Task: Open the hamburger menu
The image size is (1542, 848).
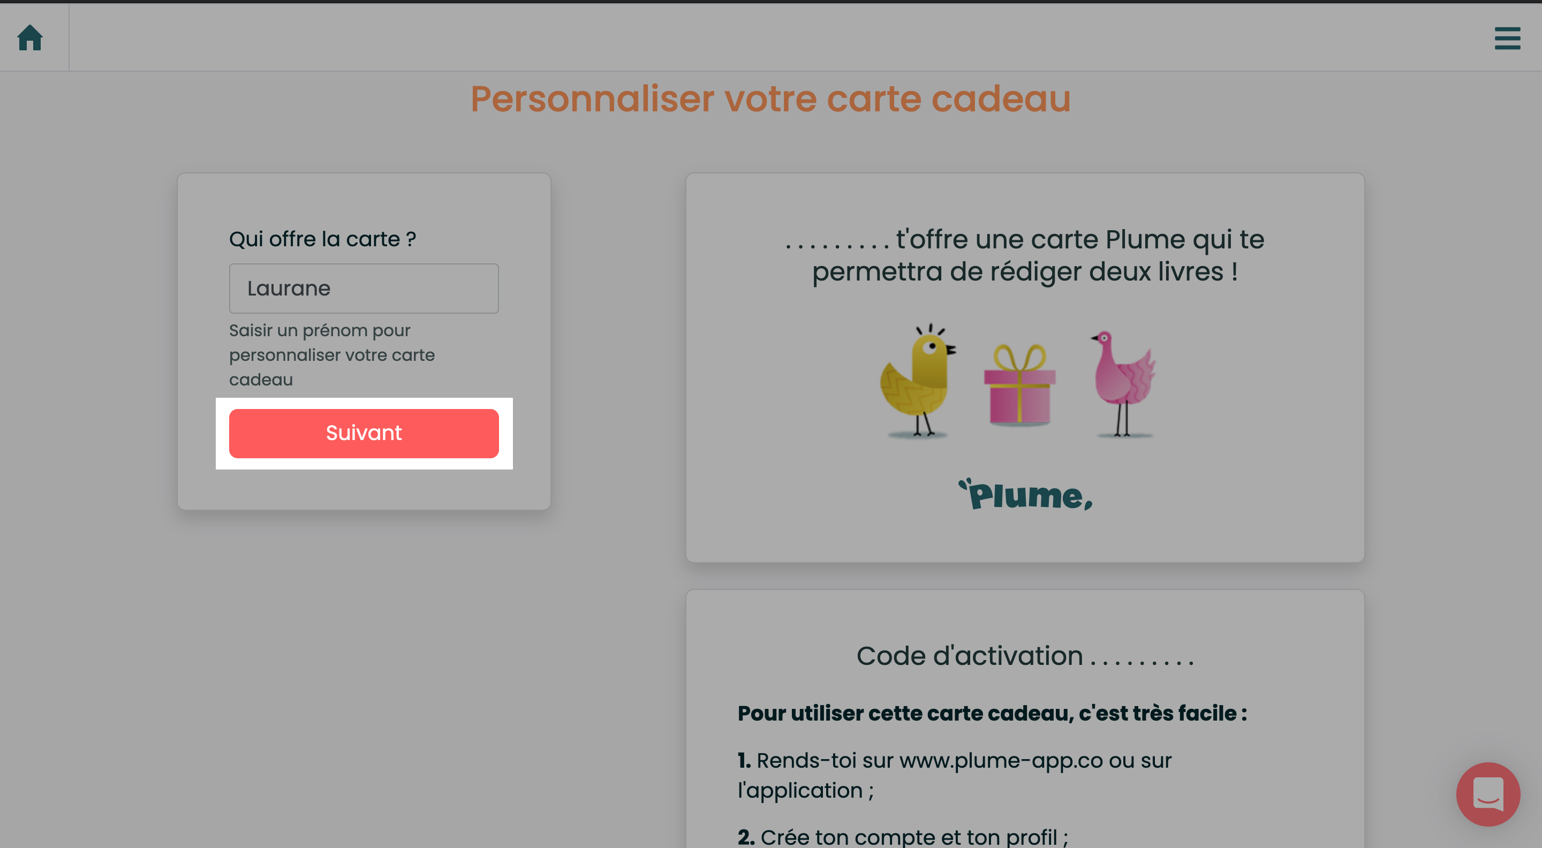Action: 1507,39
